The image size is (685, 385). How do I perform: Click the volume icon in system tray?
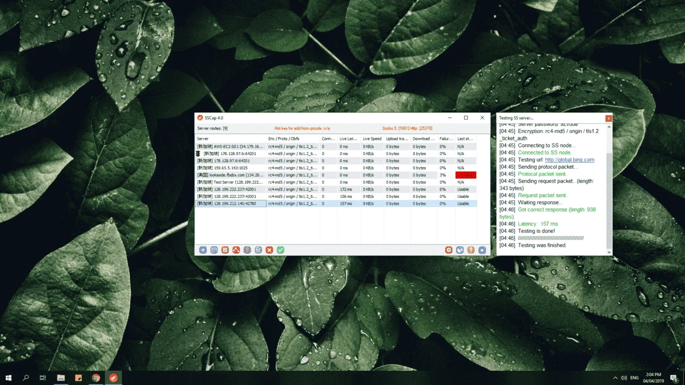[x=624, y=378]
